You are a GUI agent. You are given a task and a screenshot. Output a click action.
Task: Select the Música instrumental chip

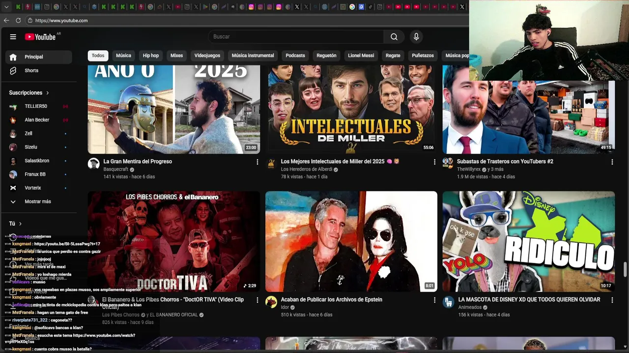pyautogui.click(x=253, y=55)
